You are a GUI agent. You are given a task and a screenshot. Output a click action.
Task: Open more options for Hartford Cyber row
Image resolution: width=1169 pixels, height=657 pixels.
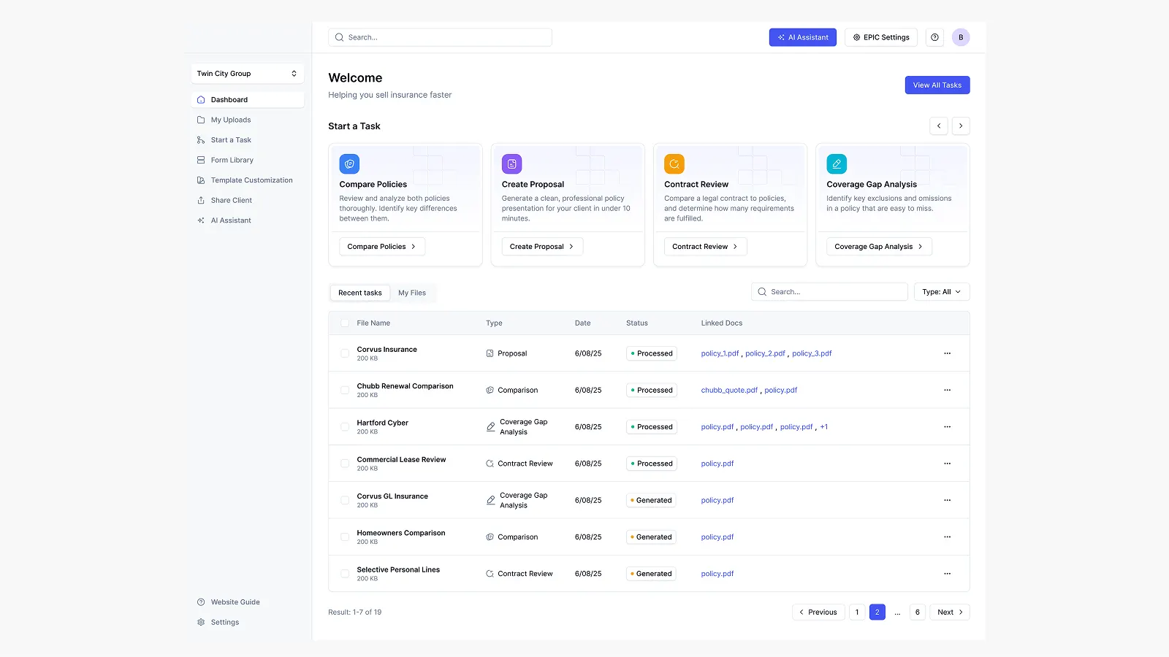coord(948,427)
